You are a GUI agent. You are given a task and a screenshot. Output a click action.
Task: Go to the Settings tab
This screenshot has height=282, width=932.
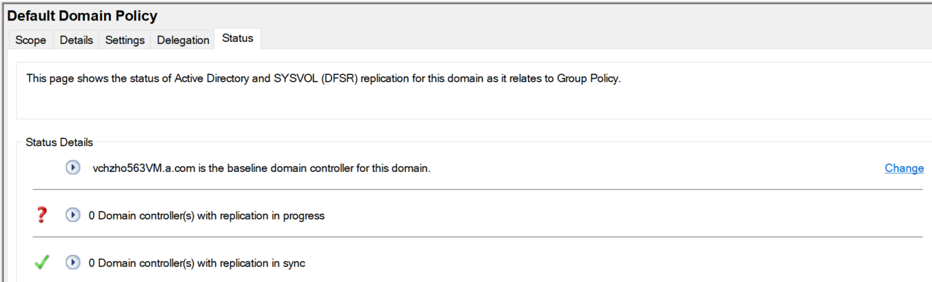tap(125, 40)
